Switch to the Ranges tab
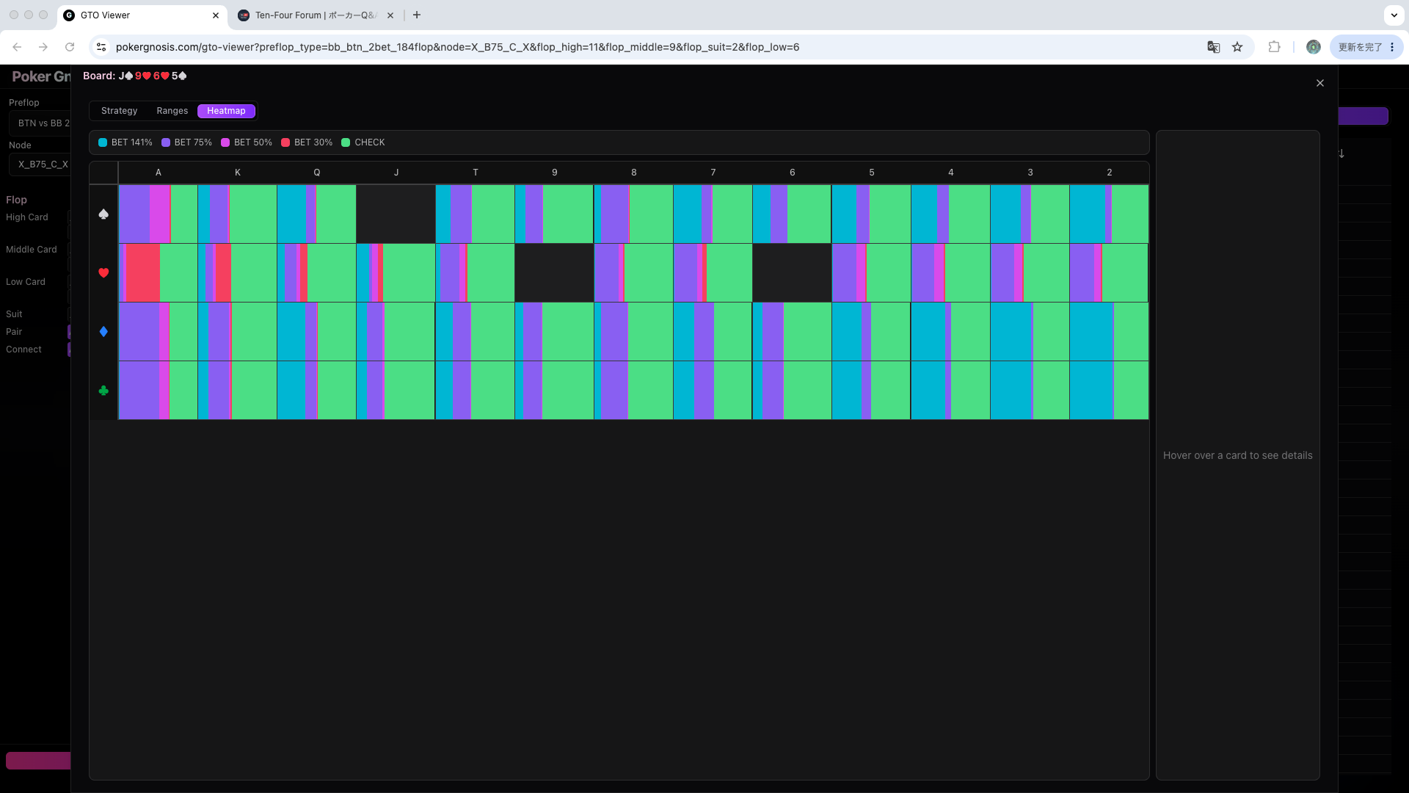Viewport: 1409px width, 793px height. click(172, 111)
